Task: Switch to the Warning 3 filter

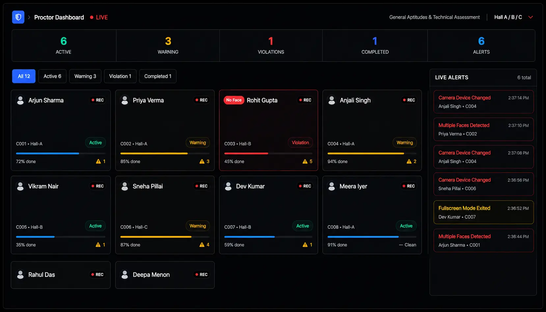Action: 85,76
